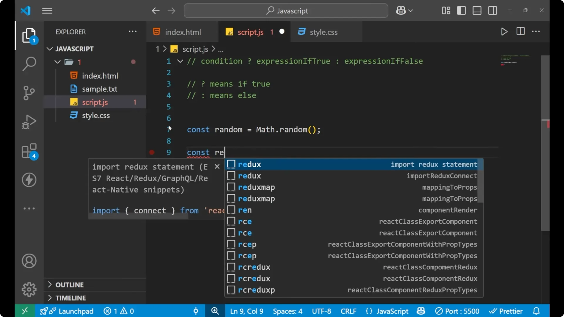This screenshot has height=317, width=564.
Task: Open the Run and Debug view
Action: [x=29, y=122]
